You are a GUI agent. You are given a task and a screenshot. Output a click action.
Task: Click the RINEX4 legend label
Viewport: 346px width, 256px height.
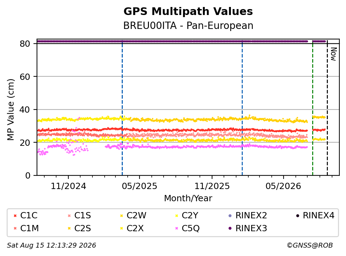(x=318, y=216)
